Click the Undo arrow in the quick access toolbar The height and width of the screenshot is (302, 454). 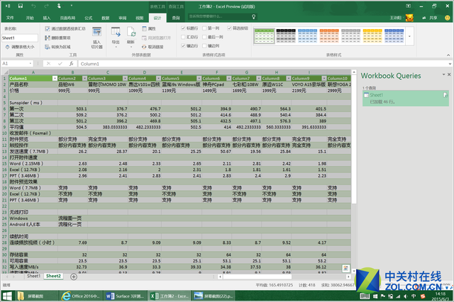[33, 6]
